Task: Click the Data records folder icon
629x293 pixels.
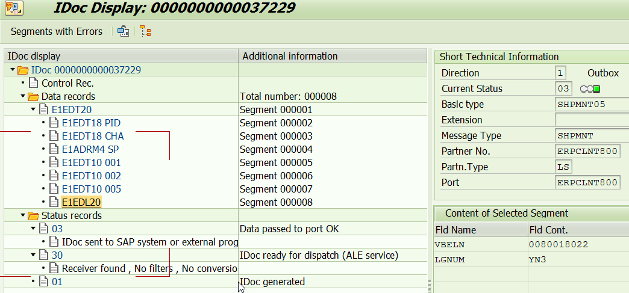Action: [33, 97]
